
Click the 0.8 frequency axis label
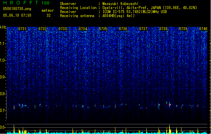tap(3, 94)
